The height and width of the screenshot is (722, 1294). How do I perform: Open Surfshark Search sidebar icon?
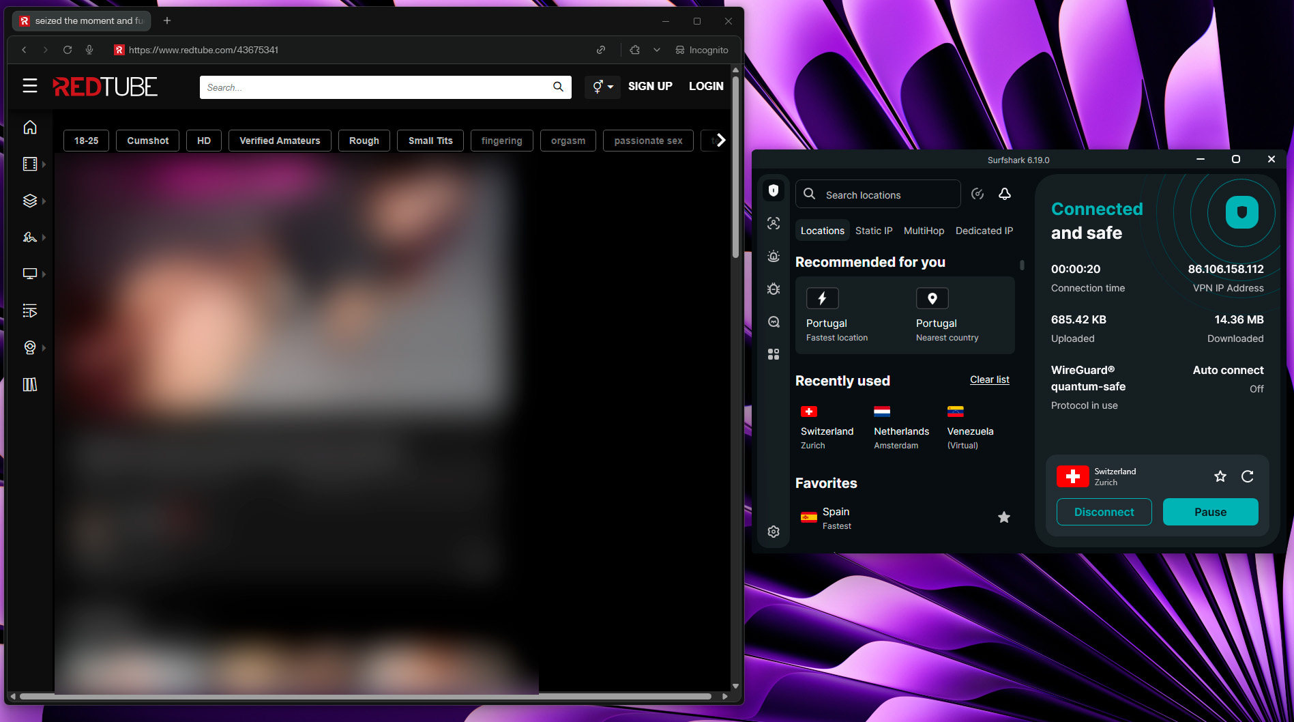[774, 321]
